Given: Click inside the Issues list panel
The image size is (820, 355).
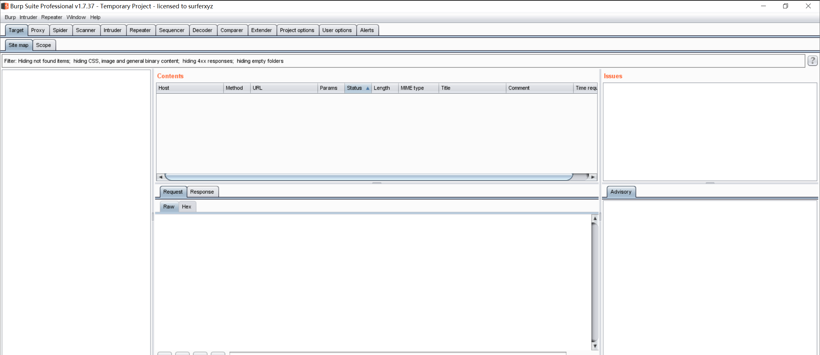Looking at the screenshot, I should tap(710, 132).
